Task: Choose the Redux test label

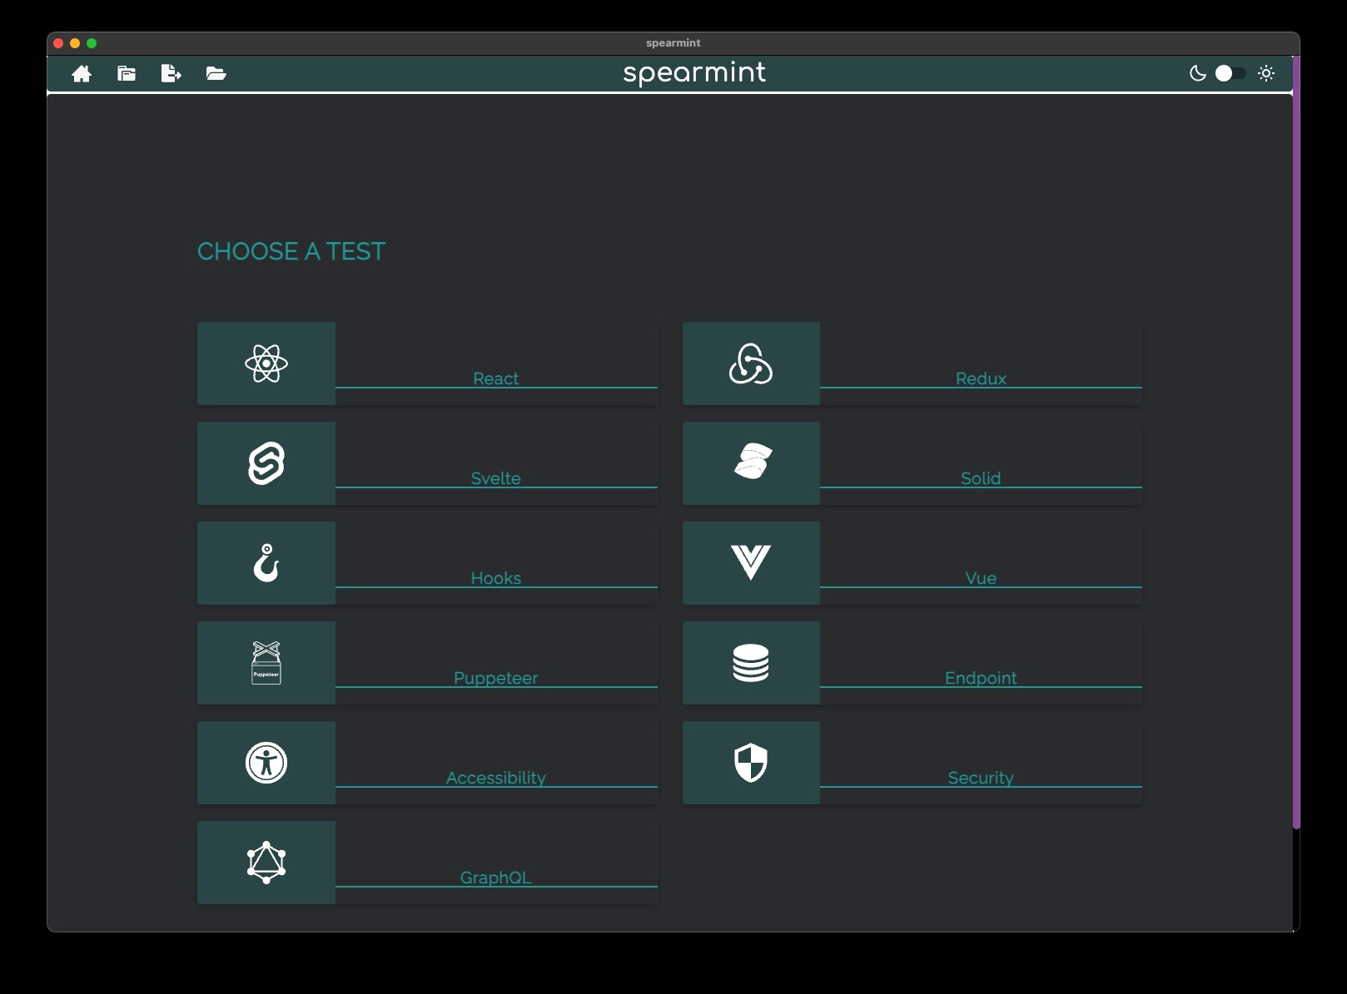Action: pos(981,378)
